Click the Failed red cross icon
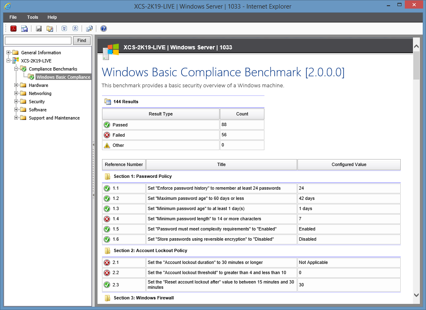 (106, 135)
